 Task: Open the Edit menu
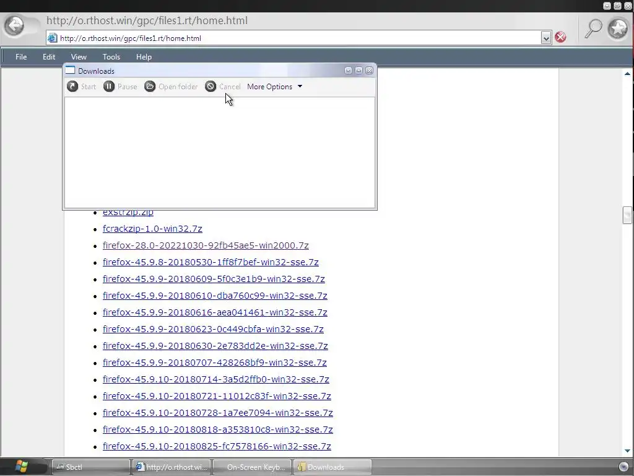point(49,56)
